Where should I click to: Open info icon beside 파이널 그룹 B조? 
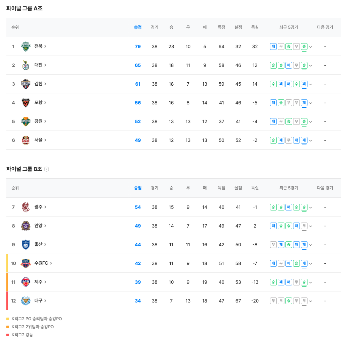[47, 169]
